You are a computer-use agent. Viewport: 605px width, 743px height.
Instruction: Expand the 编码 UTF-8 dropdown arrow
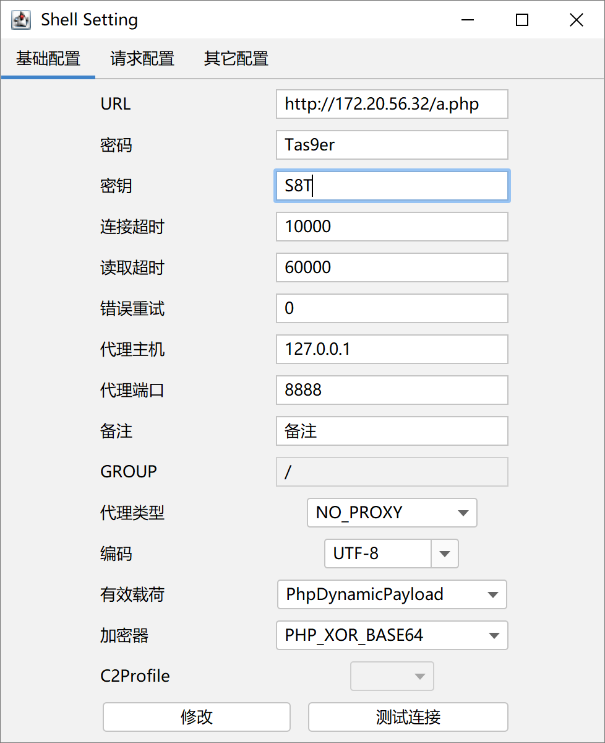pyautogui.click(x=444, y=554)
